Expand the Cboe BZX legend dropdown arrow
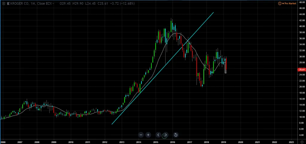 coord(53,4)
